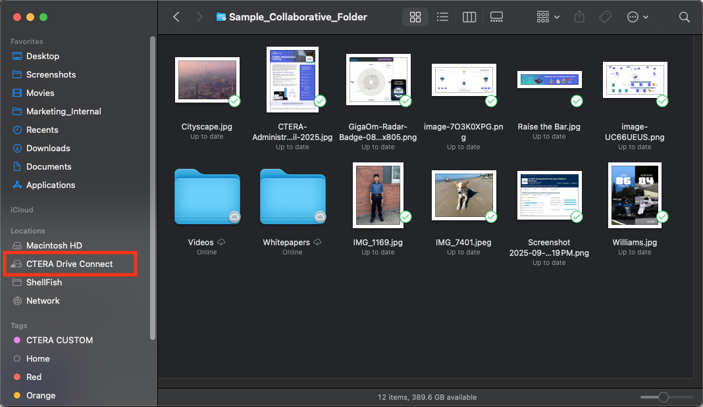Screen dimensions: 703x407
Task: Click the IMG_1169.jpg file name
Action: click(378, 242)
